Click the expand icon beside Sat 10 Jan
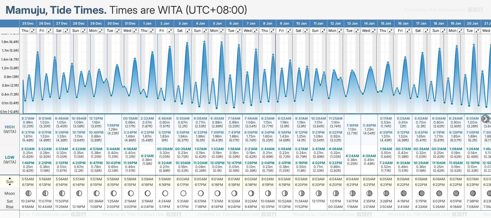This screenshot has width=491, height=218. click(x=306, y=31)
